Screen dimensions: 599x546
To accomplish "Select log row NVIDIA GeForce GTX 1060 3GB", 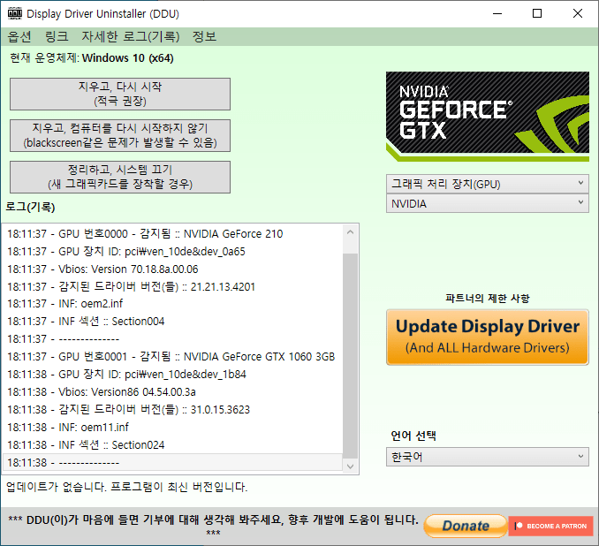I will 172,356.
